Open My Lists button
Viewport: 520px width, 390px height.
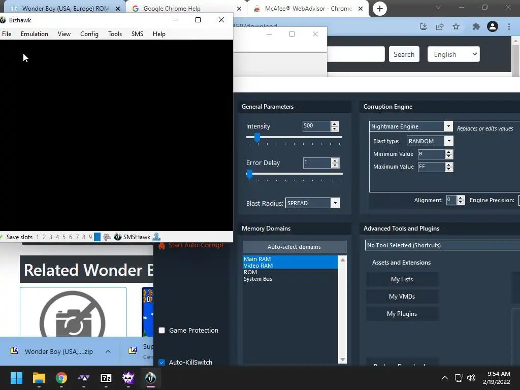click(x=402, y=279)
